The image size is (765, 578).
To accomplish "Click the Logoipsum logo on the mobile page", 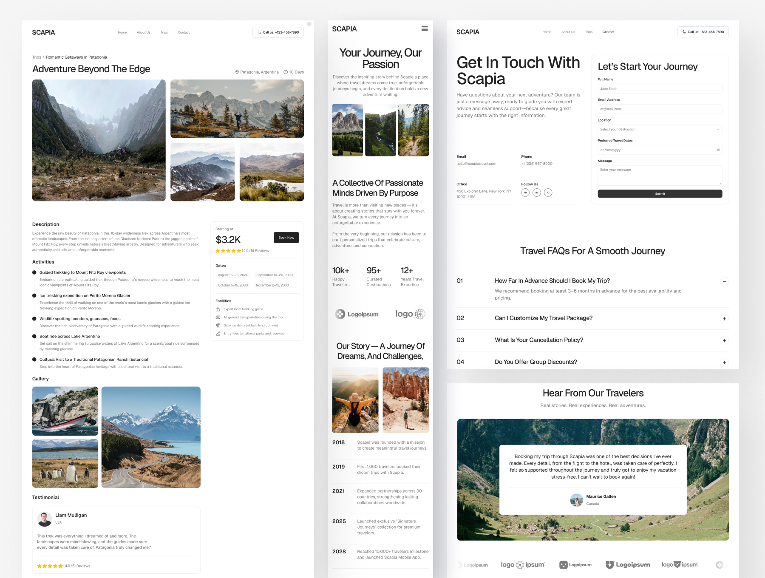I will tap(357, 314).
